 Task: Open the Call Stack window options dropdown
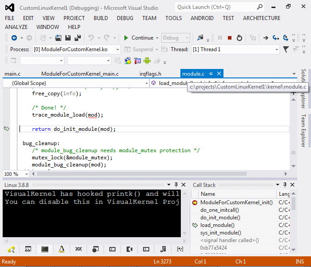[278, 185]
